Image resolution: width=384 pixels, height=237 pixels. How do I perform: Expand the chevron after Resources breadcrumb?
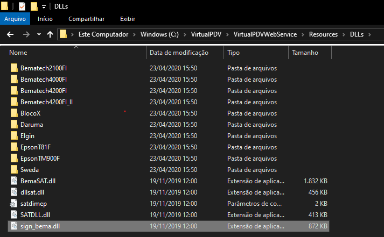344,34
